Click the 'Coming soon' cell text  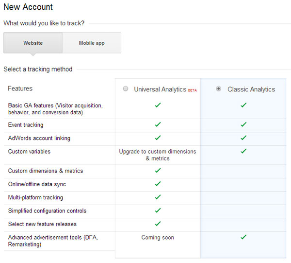click(x=158, y=238)
